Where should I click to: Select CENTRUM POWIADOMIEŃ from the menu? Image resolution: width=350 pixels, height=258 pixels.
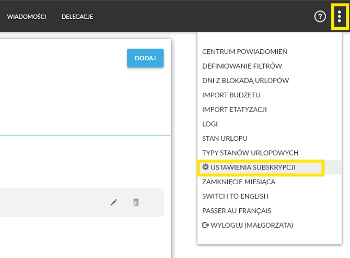point(244,52)
